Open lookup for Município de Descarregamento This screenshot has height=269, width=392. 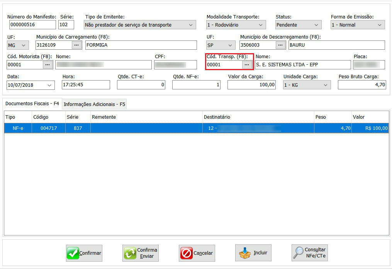point(281,45)
